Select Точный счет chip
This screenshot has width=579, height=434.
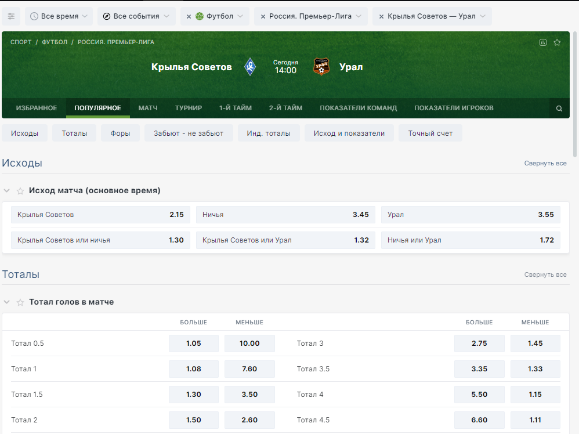click(430, 133)
